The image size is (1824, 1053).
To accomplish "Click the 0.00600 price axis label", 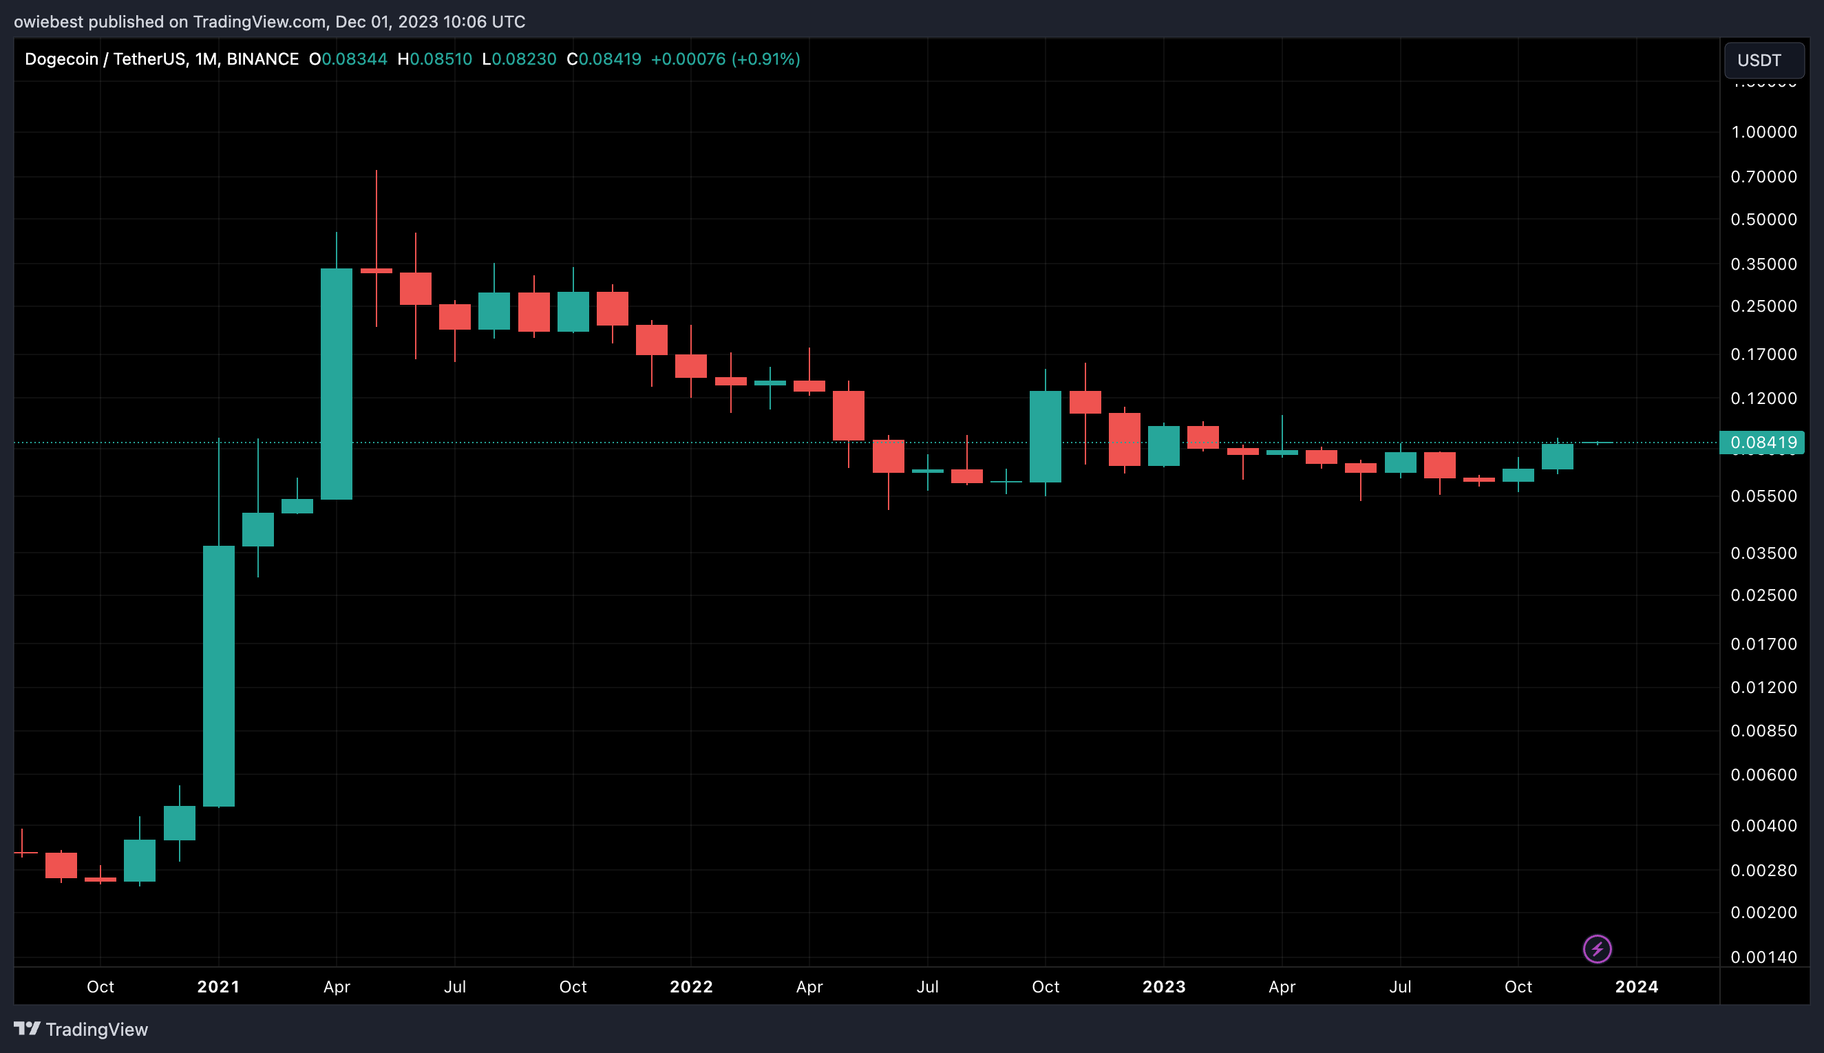I will coord(1763,774).
